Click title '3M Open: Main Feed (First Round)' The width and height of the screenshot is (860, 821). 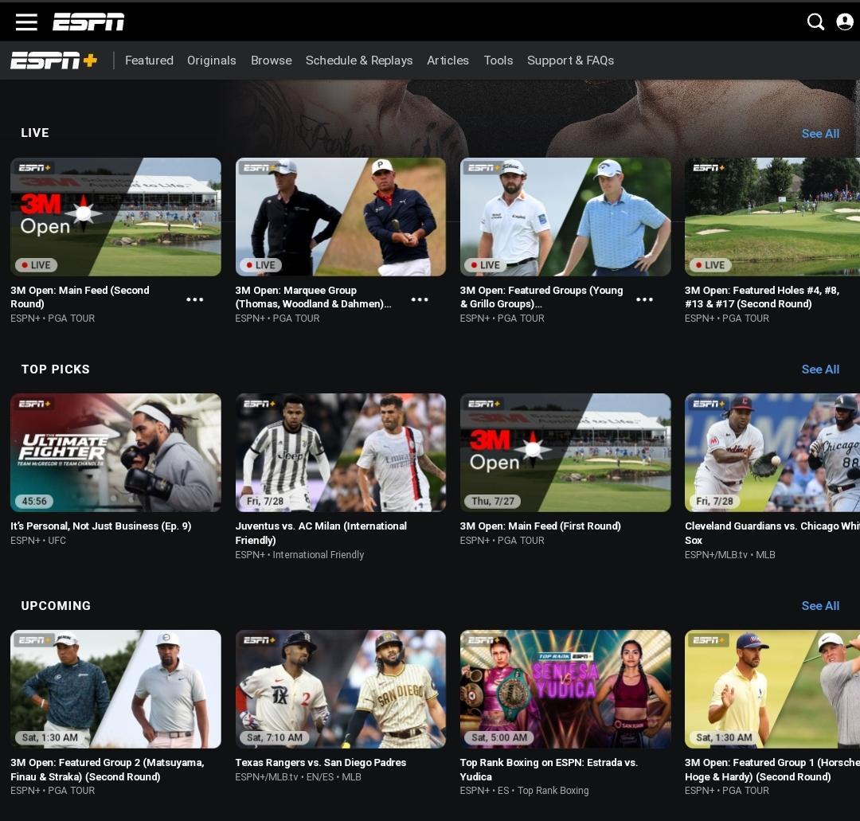tap(540, 526)
